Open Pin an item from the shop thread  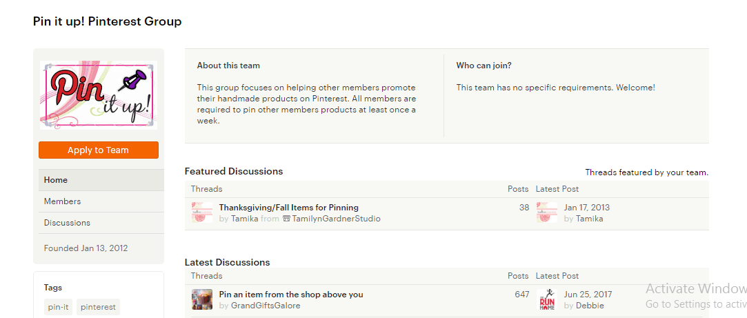point(290,295)
